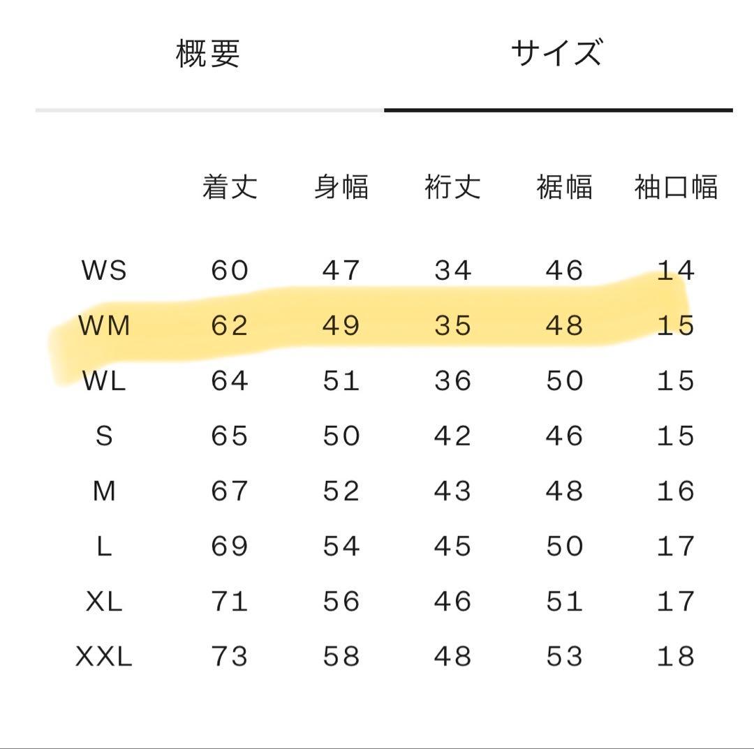The height and width of the screenshot is (749, 754).
Task: Click the 身幅 column header
Action: [341, 187]
